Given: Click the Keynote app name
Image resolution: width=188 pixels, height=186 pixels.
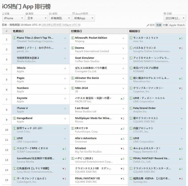Looking at the screenshot, I should coord(22,98).
